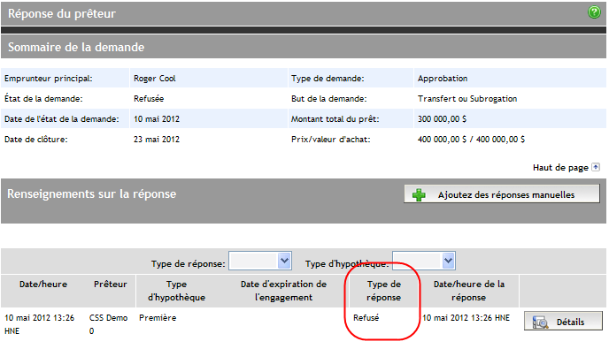Select borrower name Roger Cool
Screen dimensions: 609x349
click(x=155, y=79)
